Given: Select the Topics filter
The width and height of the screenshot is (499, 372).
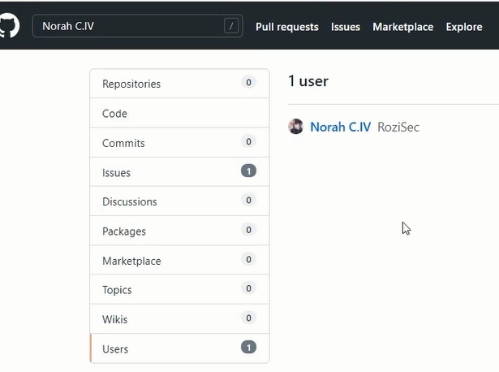Looking at the screenshot, I should point(180,289).
